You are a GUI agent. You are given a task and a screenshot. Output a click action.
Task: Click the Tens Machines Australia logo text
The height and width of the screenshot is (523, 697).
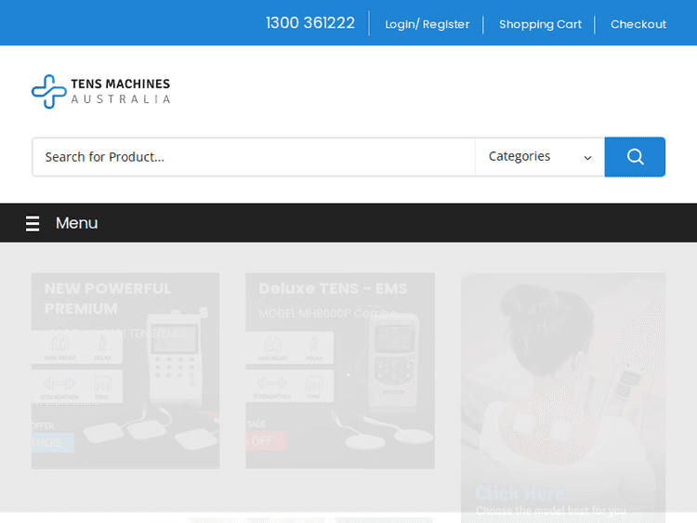pyautogui.click(x=121, y=91)
